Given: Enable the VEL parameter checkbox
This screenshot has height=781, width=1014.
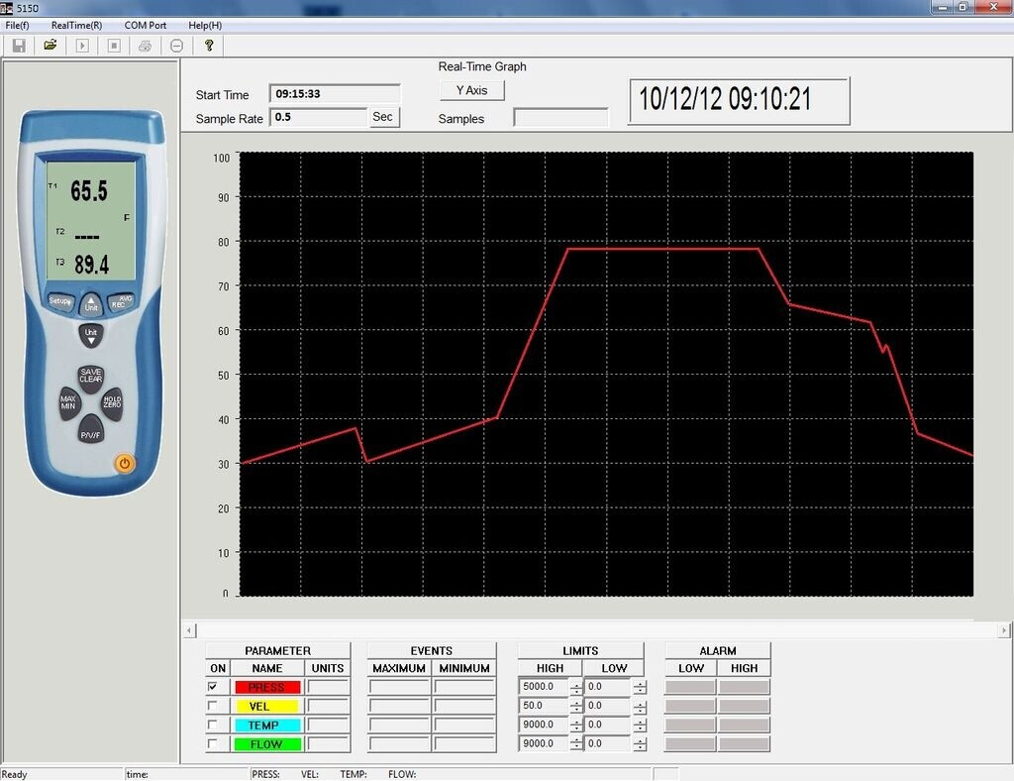Looking at the screenshot, I should pos(214,706).
